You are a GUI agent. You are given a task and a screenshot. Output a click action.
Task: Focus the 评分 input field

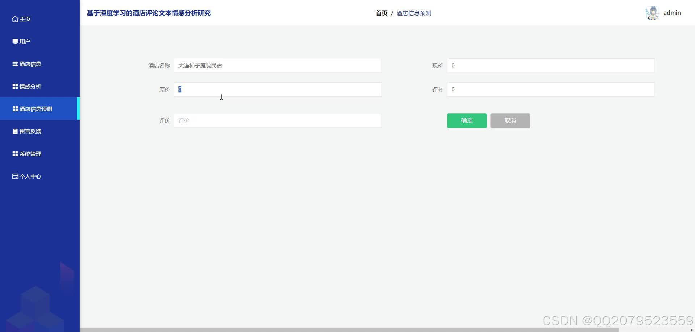(x=551, y=89)
